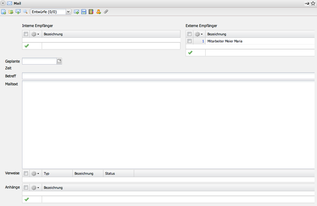This screenshot has height=206, width=317.
Task: Click the new mail document icon
Action: (4, 12)
